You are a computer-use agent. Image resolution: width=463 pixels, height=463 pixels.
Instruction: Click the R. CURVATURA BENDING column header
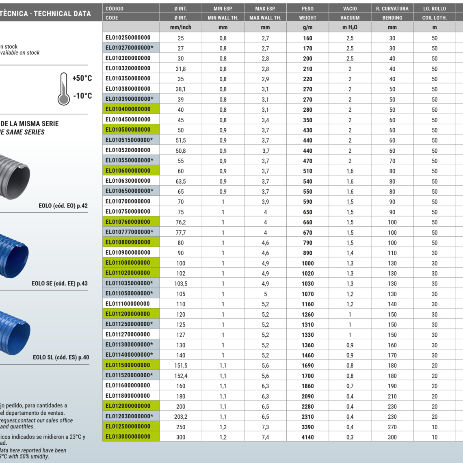[x=392, y=13]
